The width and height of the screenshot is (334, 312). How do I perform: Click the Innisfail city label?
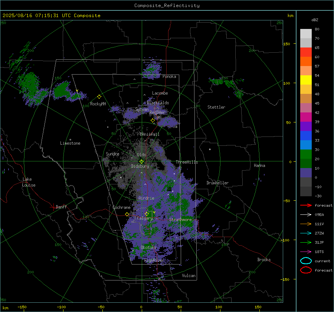[150, 134]
